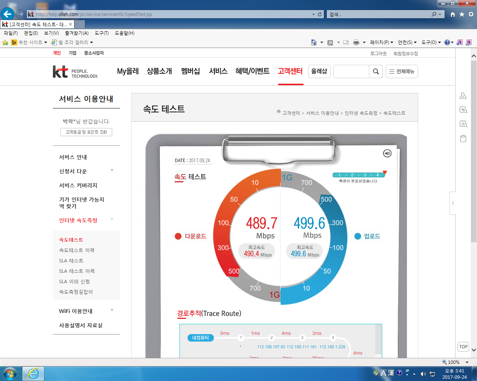Open the 안전(S) dropdown

(407, 42)
